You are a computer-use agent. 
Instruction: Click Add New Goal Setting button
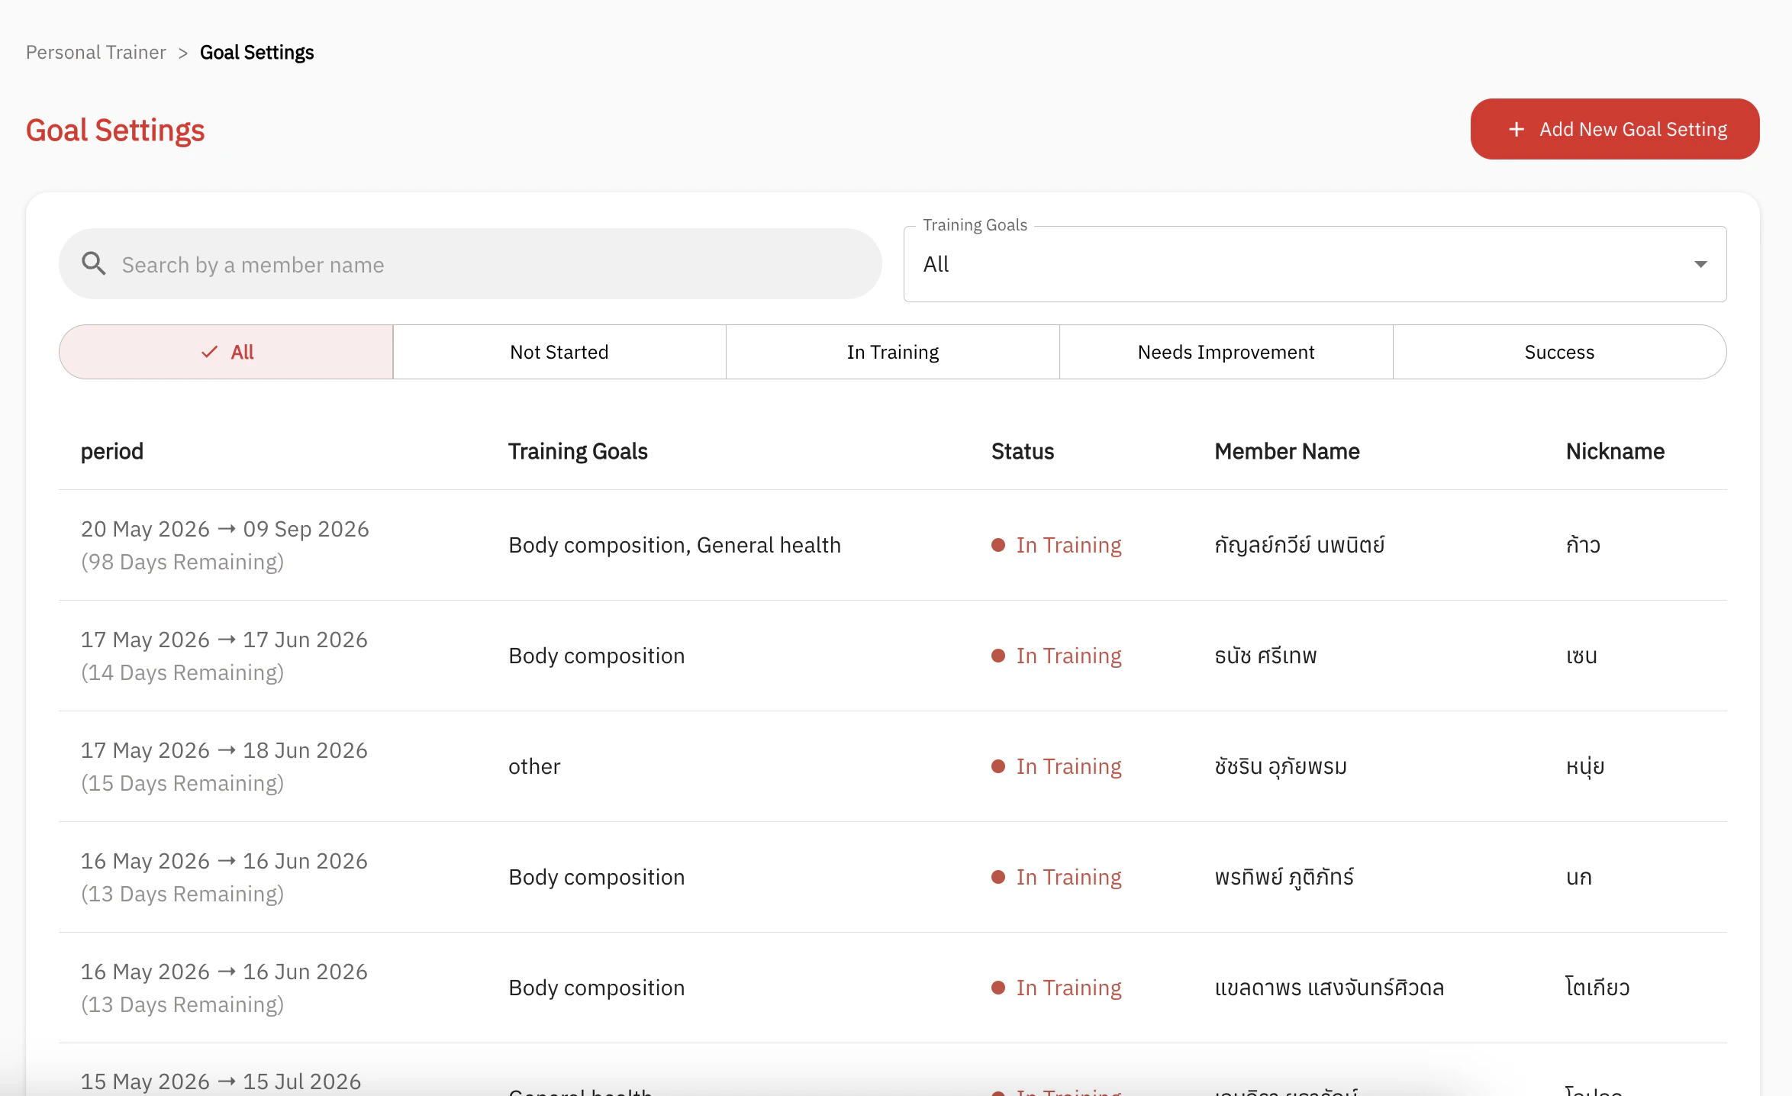pos(1615,129)
